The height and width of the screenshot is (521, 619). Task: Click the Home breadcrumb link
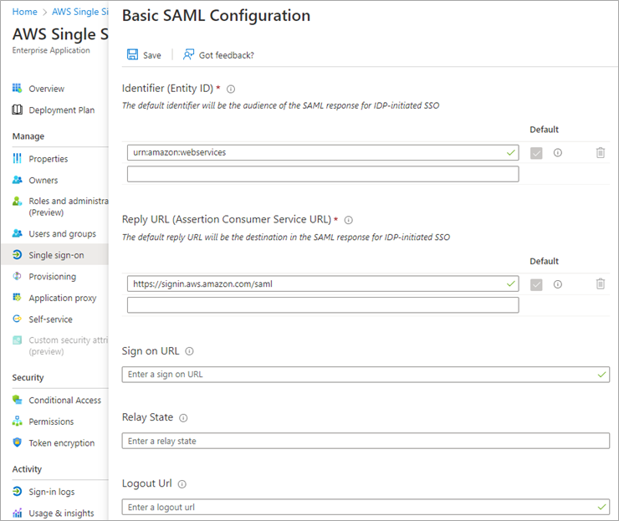pos(25,12)
